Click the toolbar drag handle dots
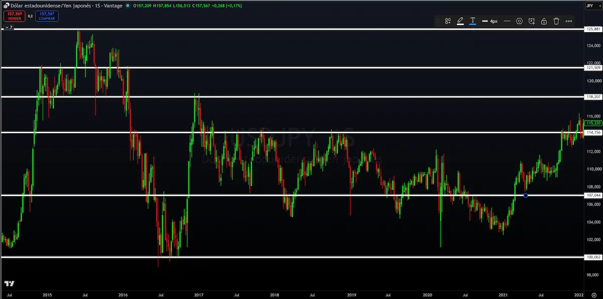 point(437,21)
